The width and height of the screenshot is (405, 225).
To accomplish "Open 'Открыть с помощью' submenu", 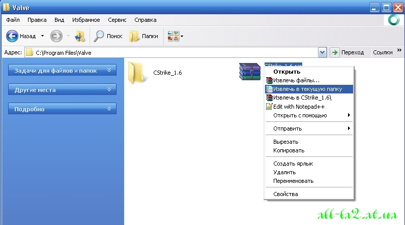I will coord(309,115).
